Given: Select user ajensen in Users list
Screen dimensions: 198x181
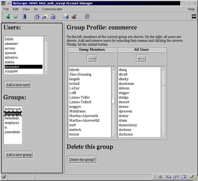Looking at the screenshot, I should (x=23, y=53).
